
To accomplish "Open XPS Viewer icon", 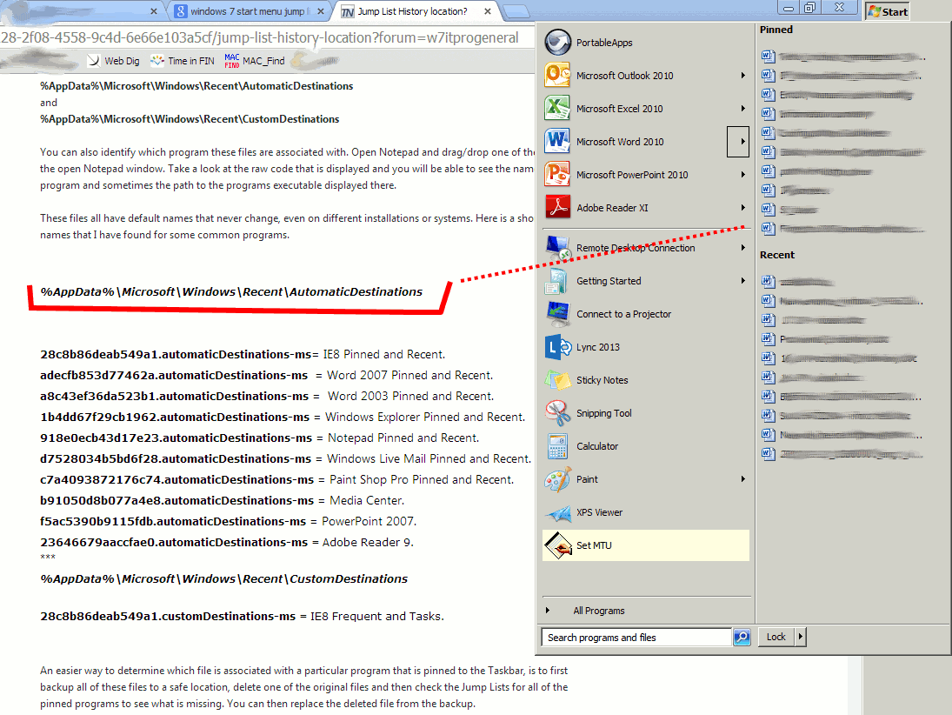I will click(x=557, y=512).
